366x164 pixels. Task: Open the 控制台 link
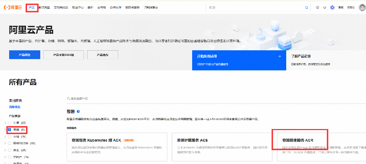[351, 8]
